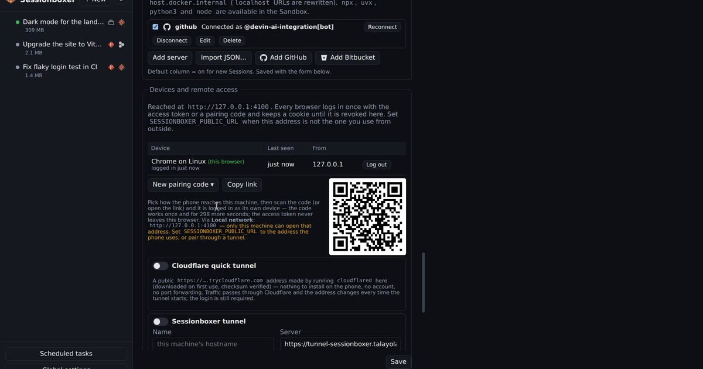
Task: Click the '(this browser)' green label
Action: tap(226, 162)
